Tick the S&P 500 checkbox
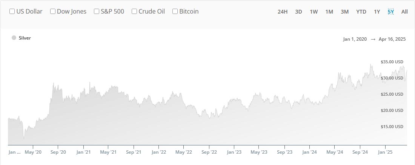This screenshot has height=165, width=415. [x=97, y=11]
